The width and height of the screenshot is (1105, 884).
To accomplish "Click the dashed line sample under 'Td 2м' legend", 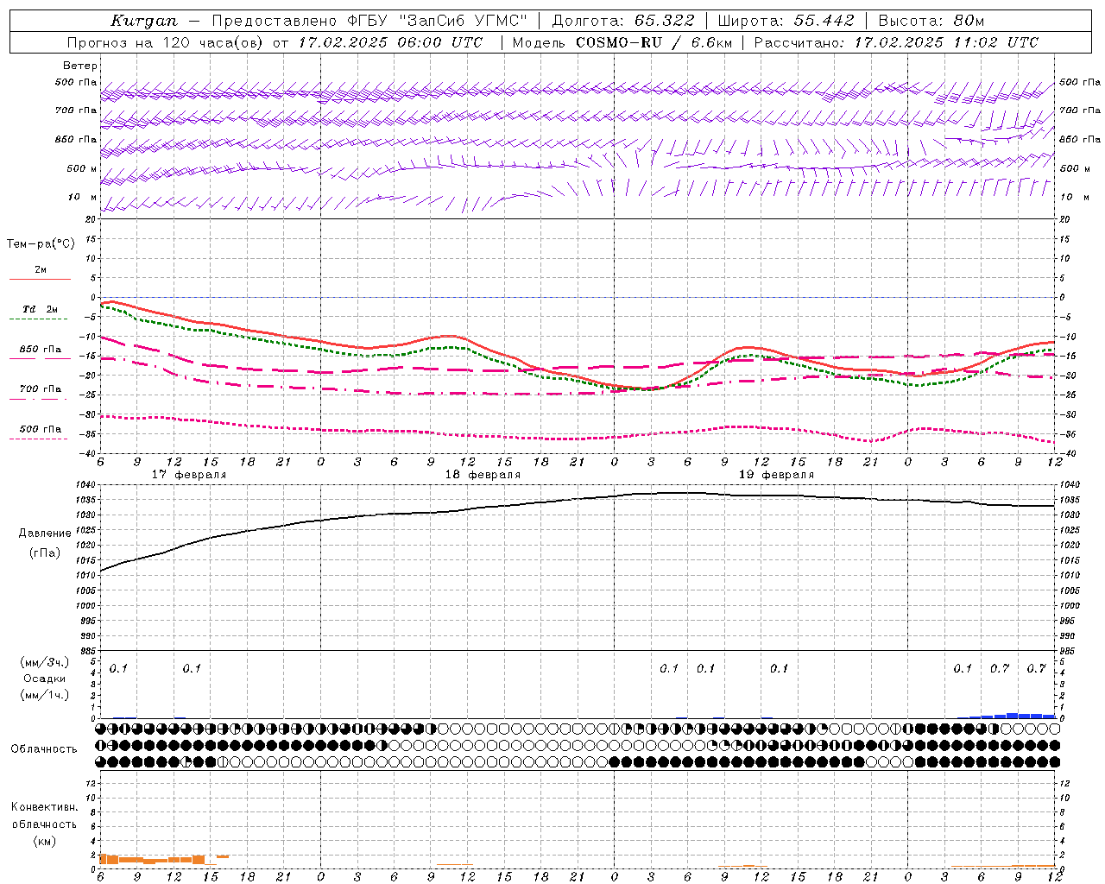I will coord(40,319).
